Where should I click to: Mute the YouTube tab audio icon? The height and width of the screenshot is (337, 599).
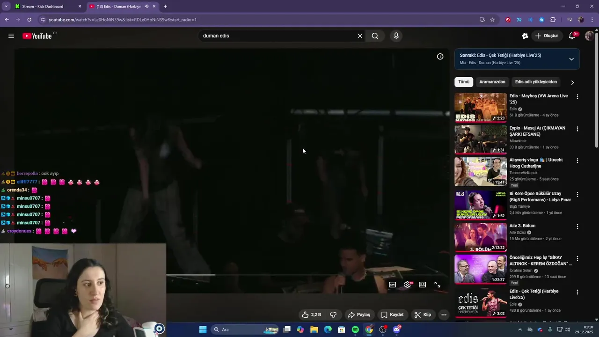pyautogui.click(x=146, y=7)
